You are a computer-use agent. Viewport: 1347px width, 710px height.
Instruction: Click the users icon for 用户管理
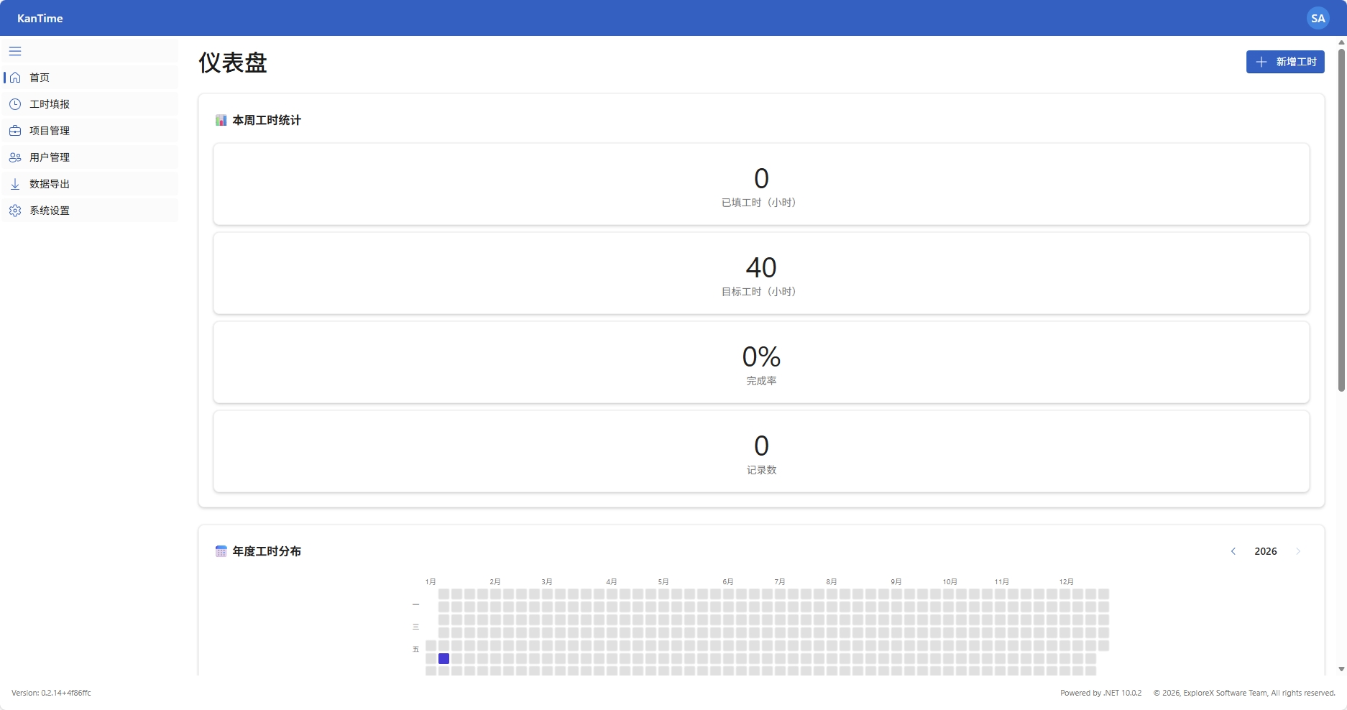click(15, 157)
